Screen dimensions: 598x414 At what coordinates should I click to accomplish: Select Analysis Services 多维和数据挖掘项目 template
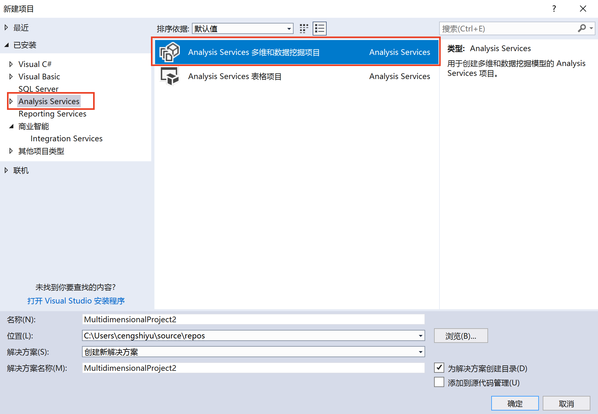(296, 52)
